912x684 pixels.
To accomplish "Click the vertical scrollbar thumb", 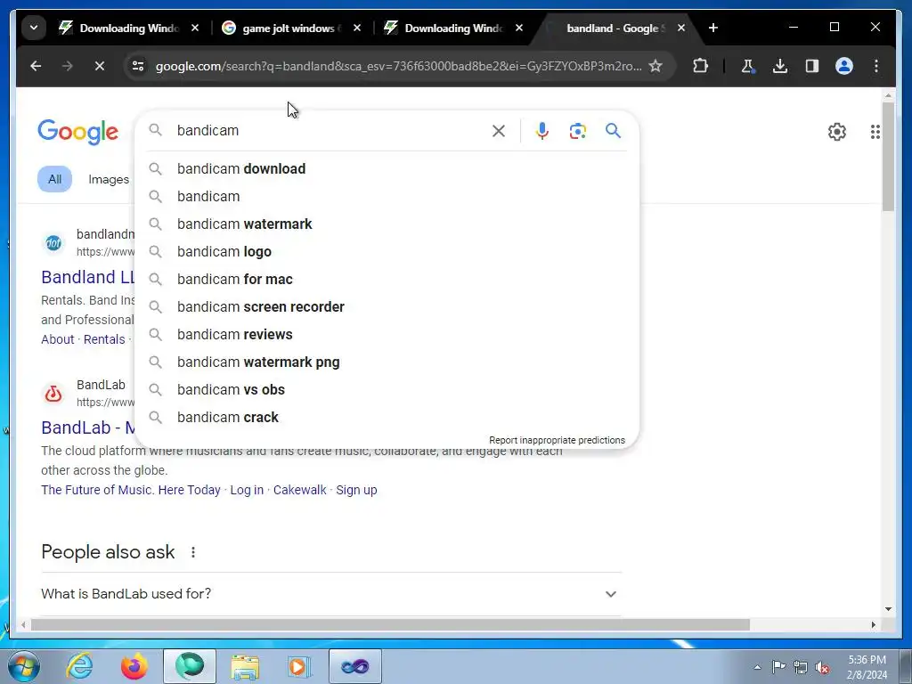I will click(x=888, y=157).
